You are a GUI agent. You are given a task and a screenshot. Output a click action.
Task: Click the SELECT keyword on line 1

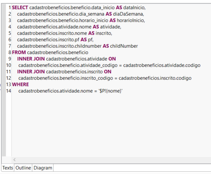(x=20, y=8)
